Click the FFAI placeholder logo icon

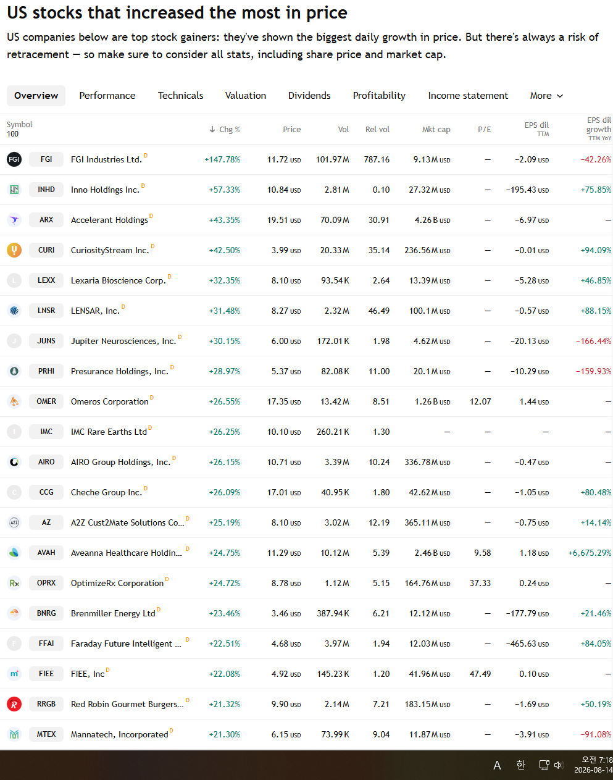click(x=14, y=644)
